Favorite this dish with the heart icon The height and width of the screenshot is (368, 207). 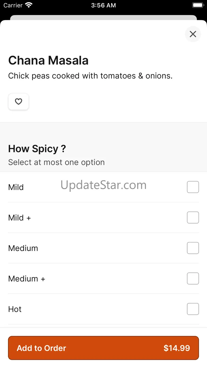click(18, 102)
